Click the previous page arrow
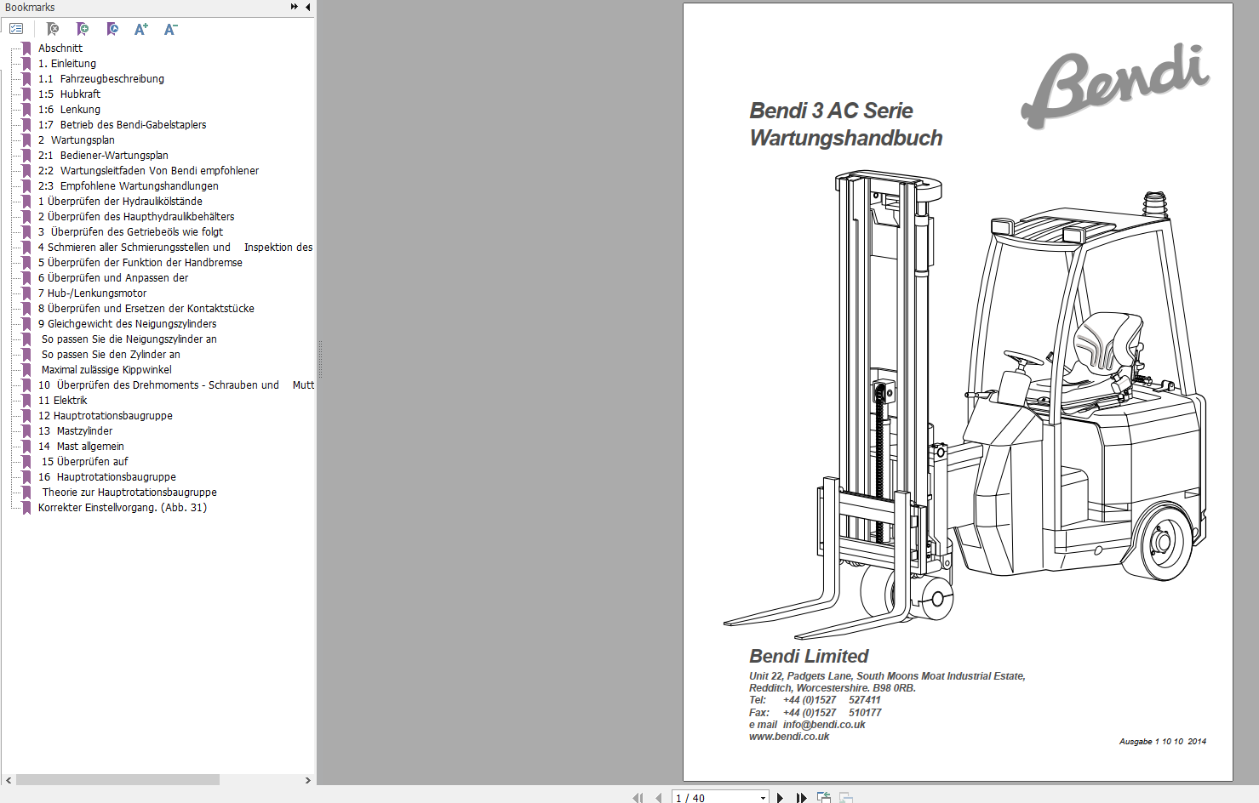 tap(659, 798)
